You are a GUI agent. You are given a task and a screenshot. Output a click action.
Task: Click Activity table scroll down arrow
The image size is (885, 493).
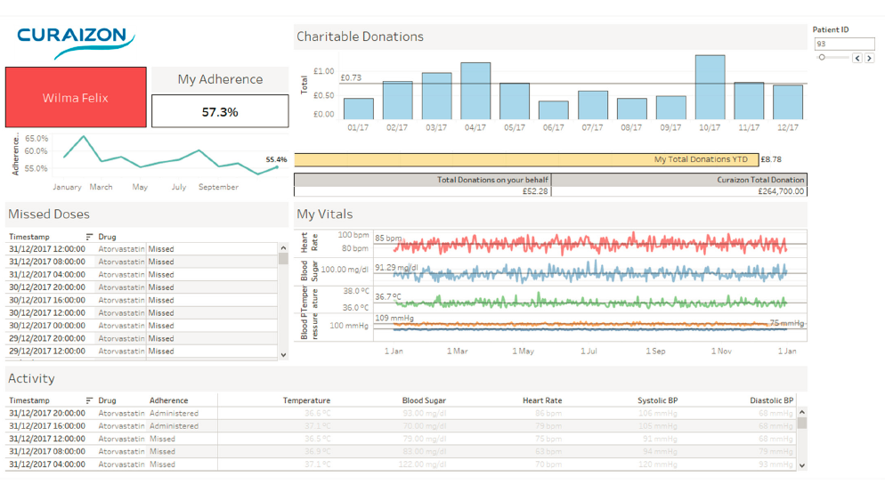click(802, 465)
